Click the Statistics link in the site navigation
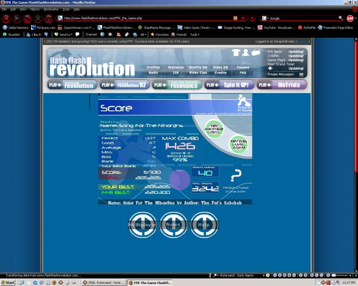The height and width of the screenshot is (286, 358). pos(176,67)
